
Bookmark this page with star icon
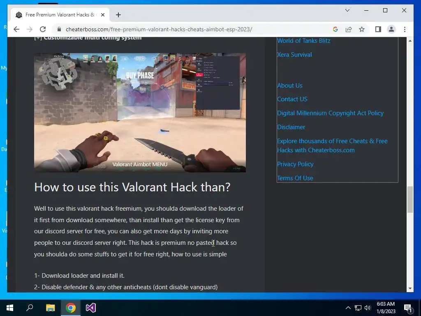362,29
